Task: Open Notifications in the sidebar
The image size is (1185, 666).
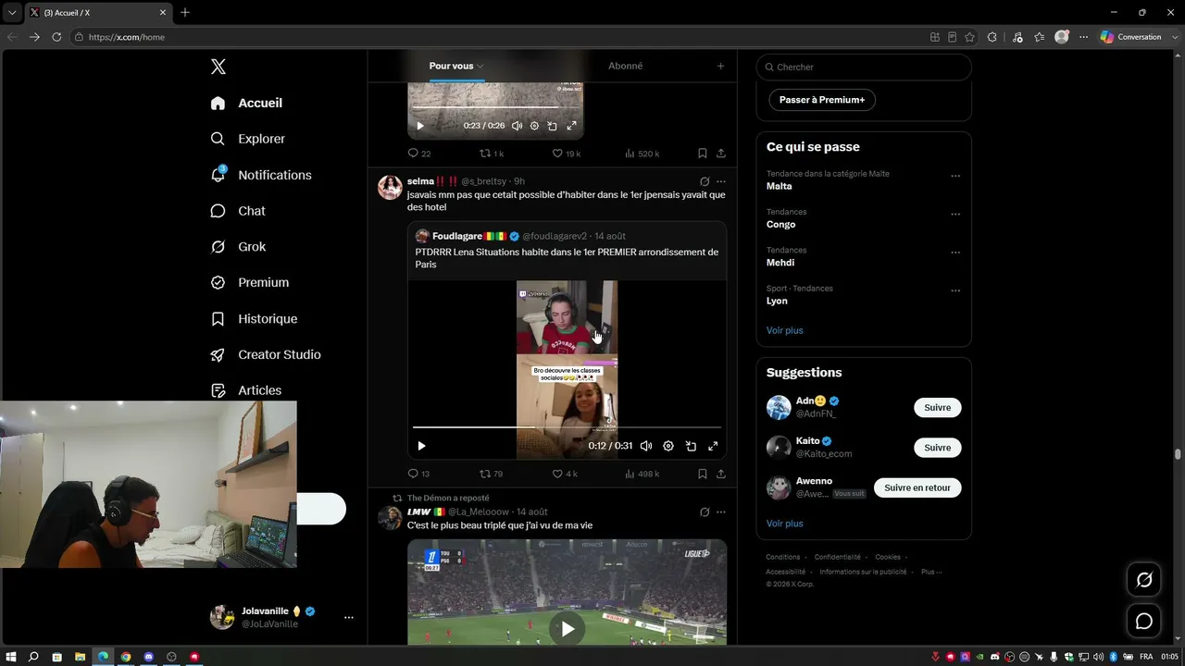Action: [x=261, y=175]
